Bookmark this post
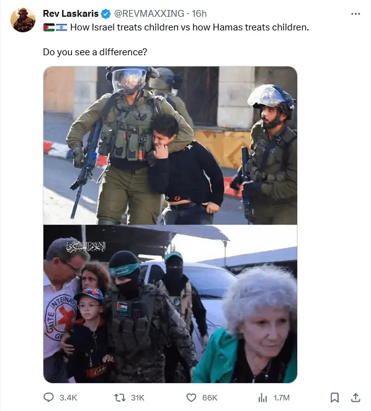The image size is (371, 411). tap(334, 397)
